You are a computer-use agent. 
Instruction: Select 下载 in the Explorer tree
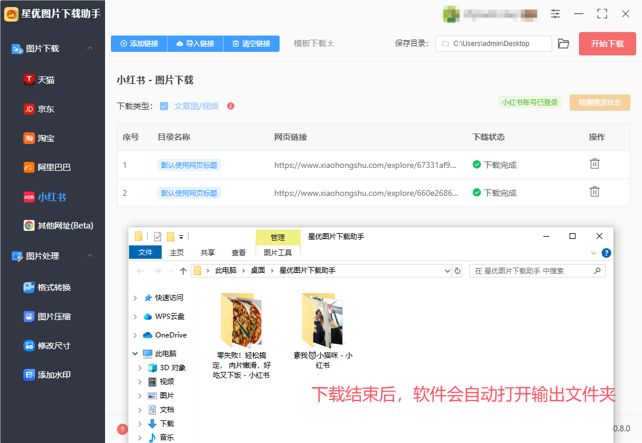point(167,423)
